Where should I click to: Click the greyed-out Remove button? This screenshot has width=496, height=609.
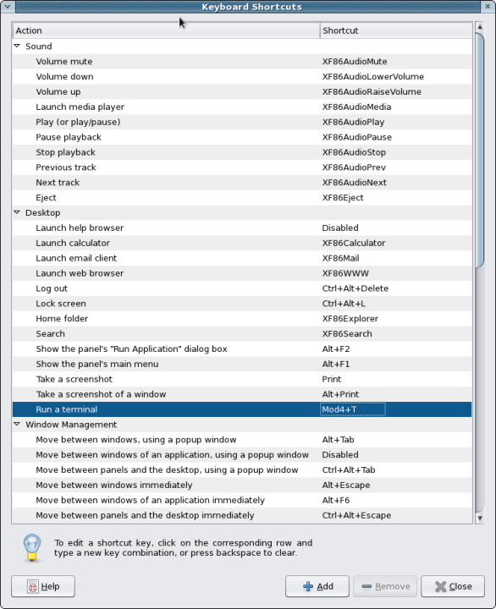pyautogui.click(x=385, y=586)
